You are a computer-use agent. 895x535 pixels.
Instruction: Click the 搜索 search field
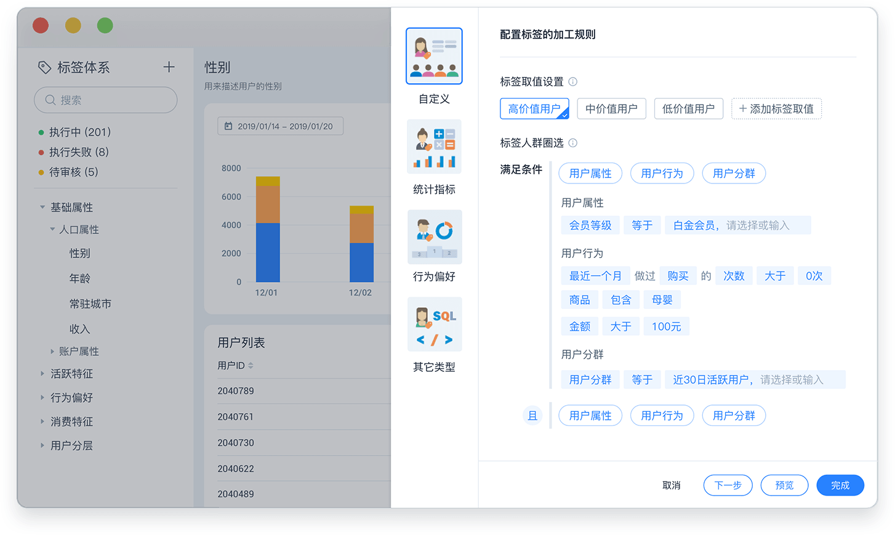(x=106, y=100)
